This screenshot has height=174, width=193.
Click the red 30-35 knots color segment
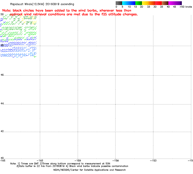tap(158, 3)
